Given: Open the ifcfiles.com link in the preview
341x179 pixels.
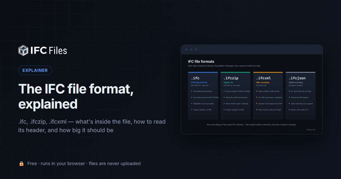Looking at the screenshot, I should [x=311, y=130].
